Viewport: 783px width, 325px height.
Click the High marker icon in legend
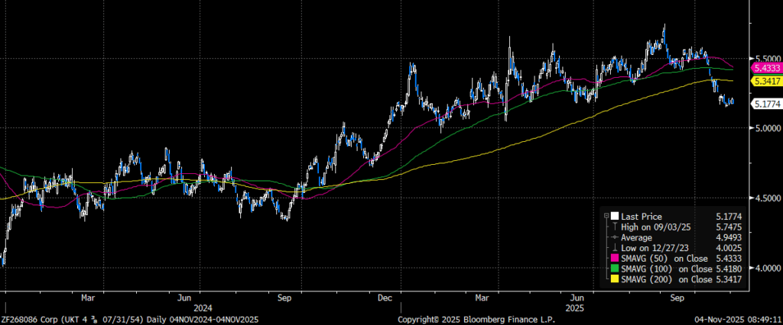(616, 227)
